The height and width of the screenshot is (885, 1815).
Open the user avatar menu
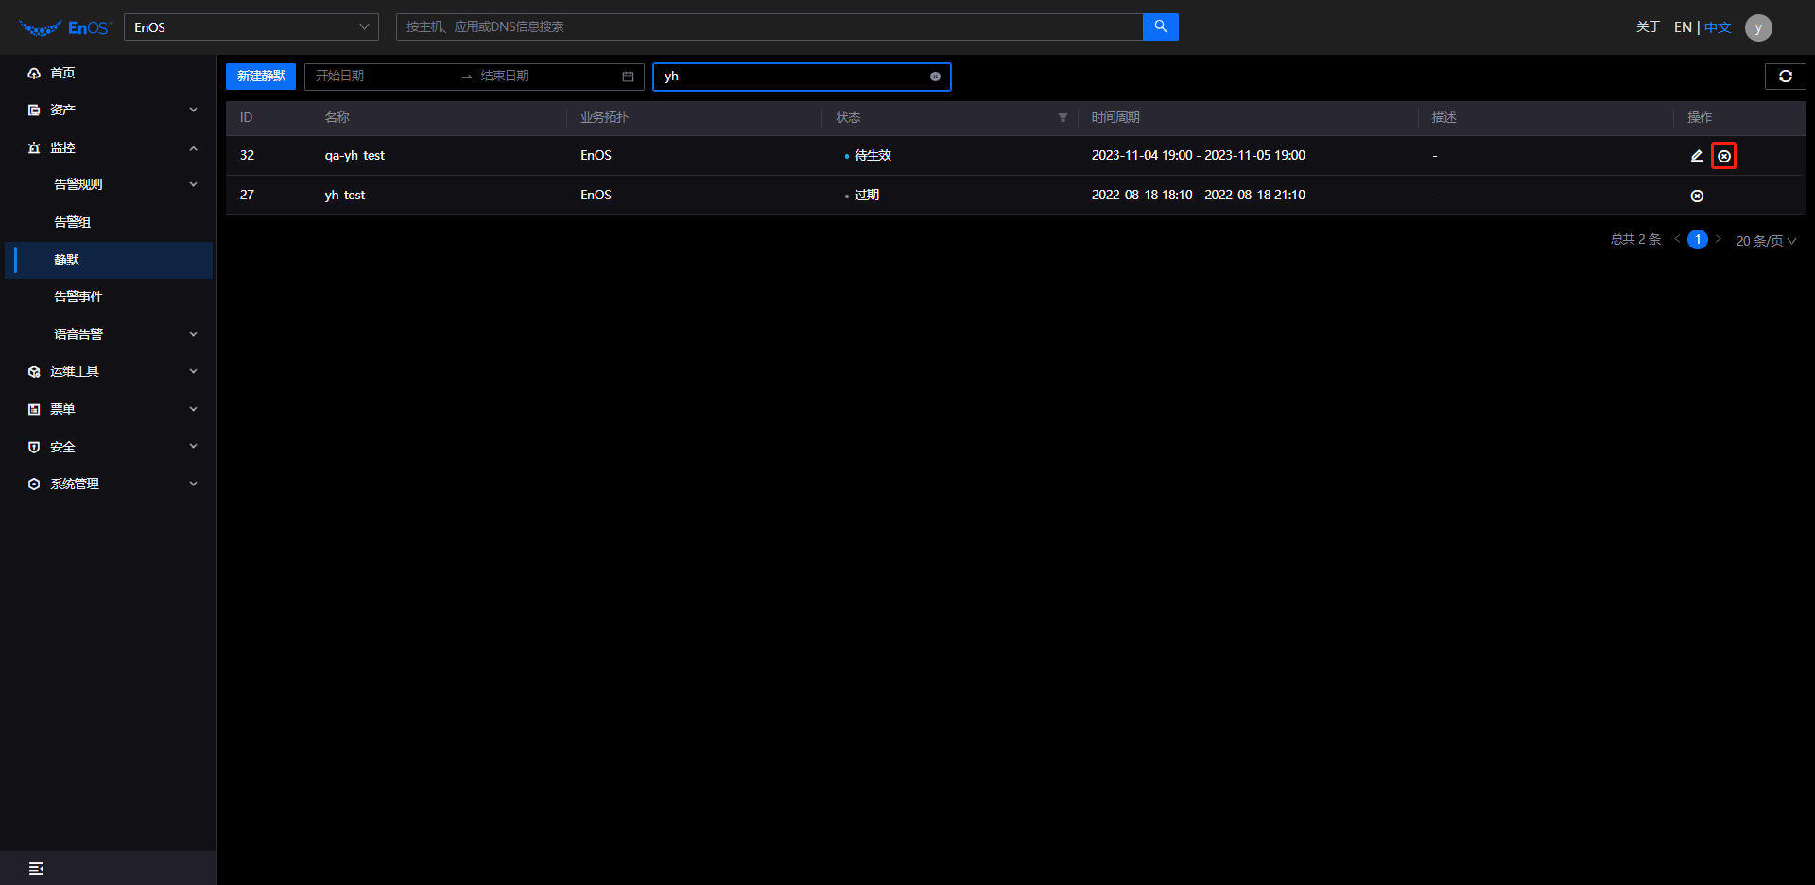click(1758, 27)
